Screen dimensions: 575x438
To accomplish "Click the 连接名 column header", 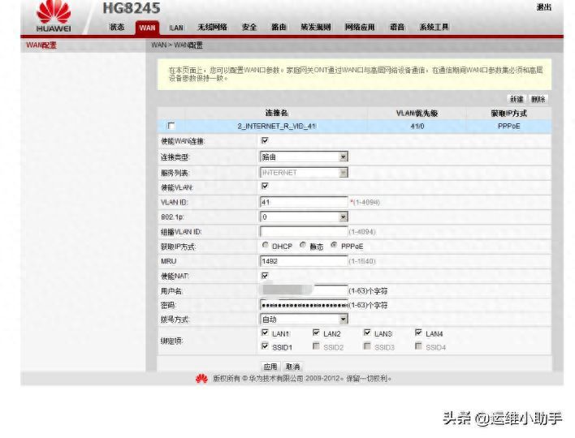I will (276, 114).
